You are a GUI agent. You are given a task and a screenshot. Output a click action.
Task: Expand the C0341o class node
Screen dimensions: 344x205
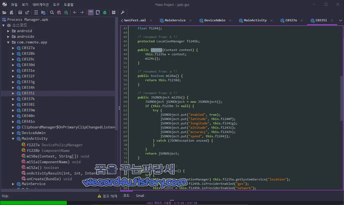tap(13, 122)
